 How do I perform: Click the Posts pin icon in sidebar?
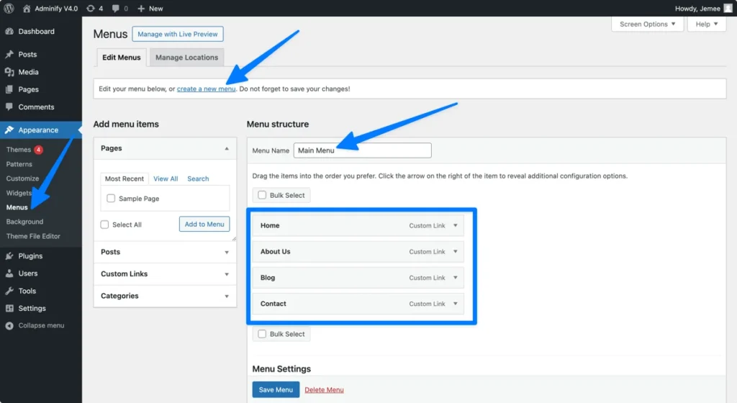[9, 55]
